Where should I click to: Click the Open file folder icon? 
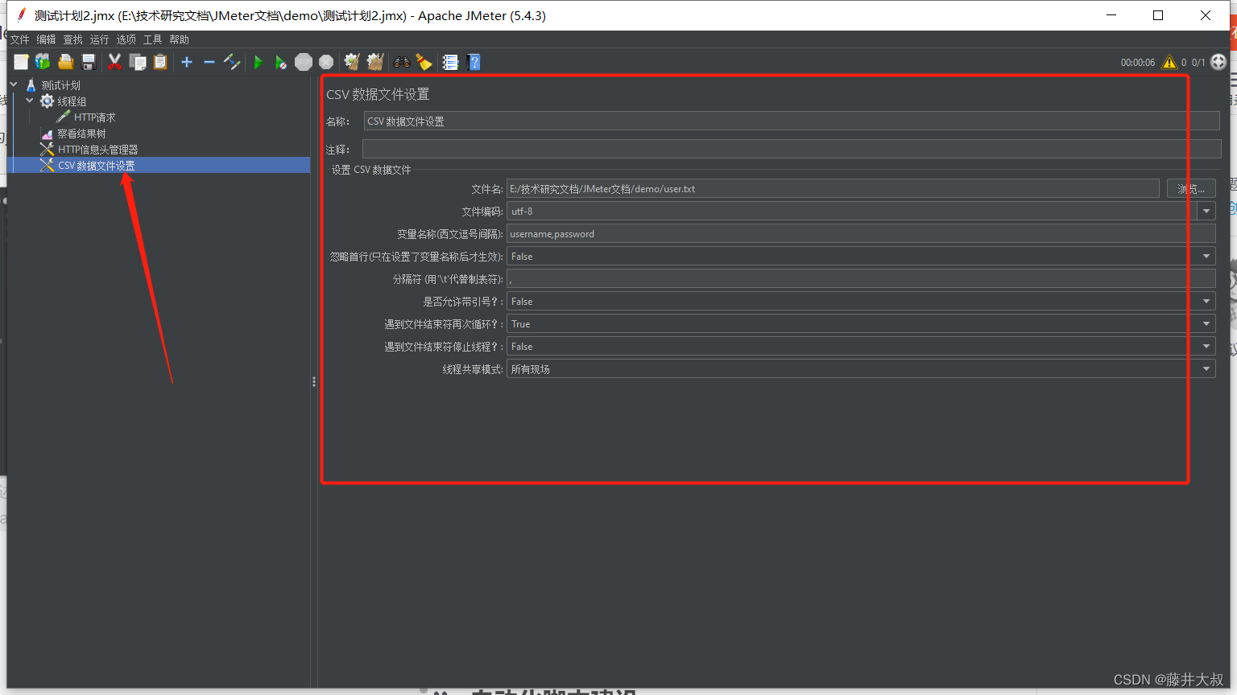tap(66, 62)
